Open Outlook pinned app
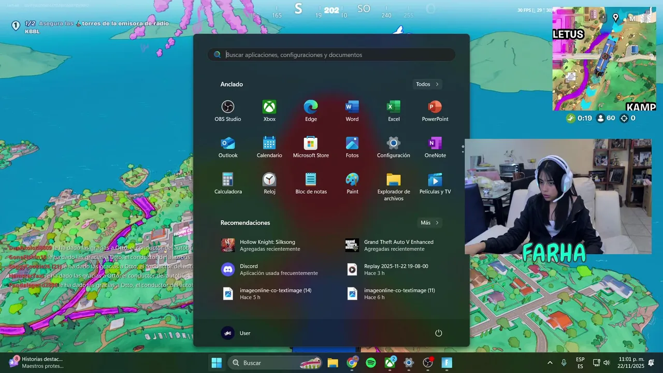 pos(228,148)
